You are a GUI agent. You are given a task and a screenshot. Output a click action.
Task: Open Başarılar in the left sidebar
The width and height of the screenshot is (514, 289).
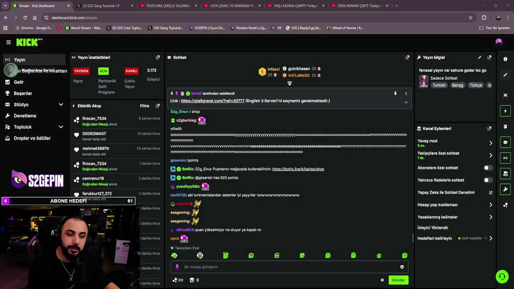pyautogui.click(x=35, y=93)
